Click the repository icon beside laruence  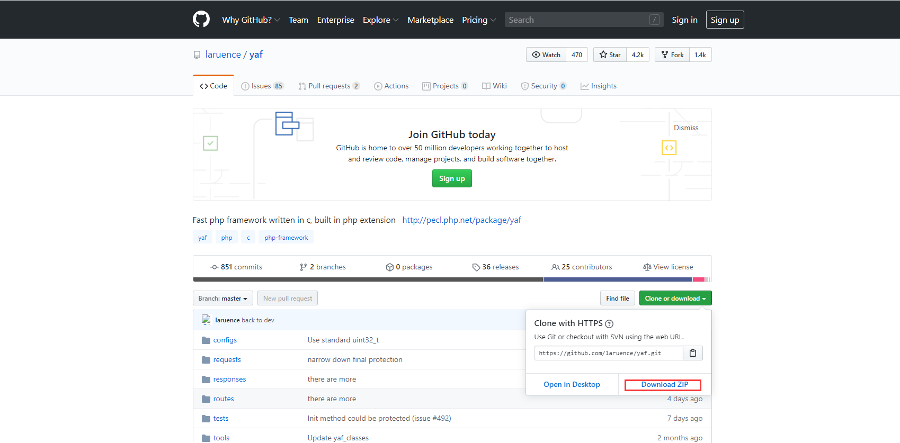pos(197,55)
